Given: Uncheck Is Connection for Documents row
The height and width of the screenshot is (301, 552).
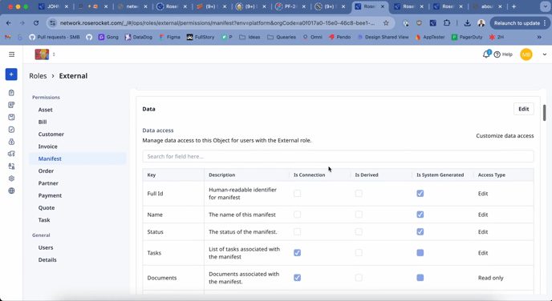Looking at the screenshot, I should coord(297,278).
